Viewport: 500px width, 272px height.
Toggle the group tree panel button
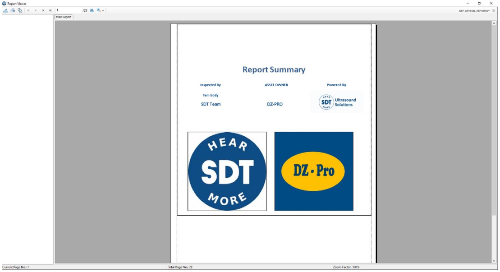[x=494, y=10]
